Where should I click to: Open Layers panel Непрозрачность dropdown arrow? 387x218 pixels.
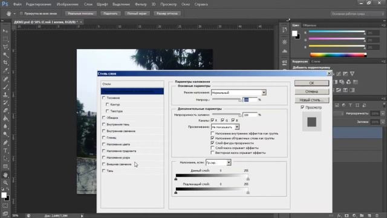tap(383, 113)
